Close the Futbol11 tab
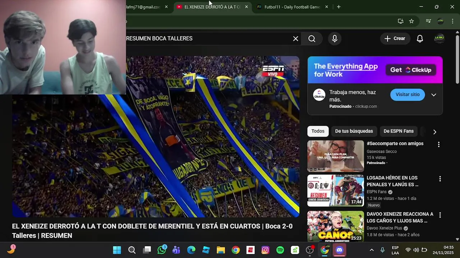This screenshot has width=460, height=258. (x=326, y=7)
